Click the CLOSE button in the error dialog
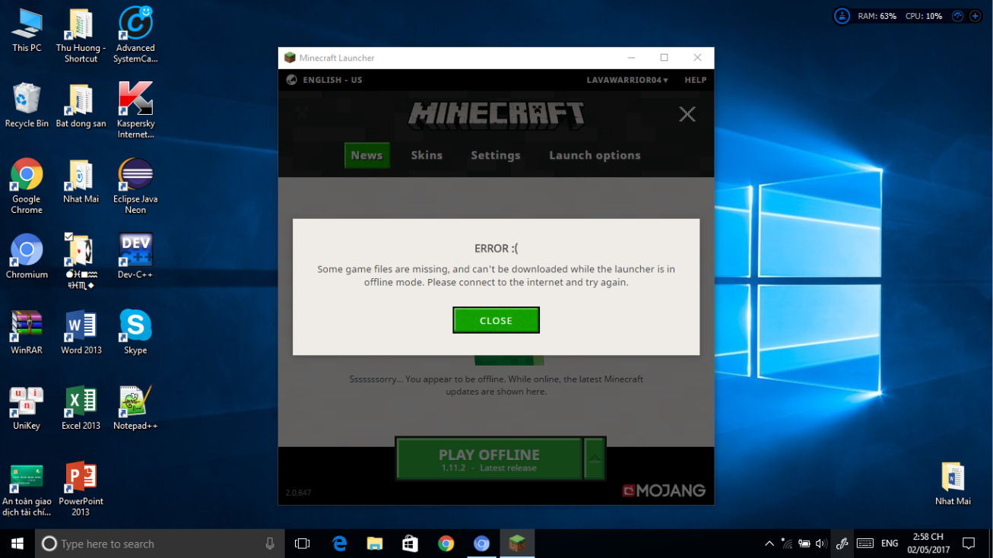The width and height of the screenshot is (993, 558). (x=496, y=320)
